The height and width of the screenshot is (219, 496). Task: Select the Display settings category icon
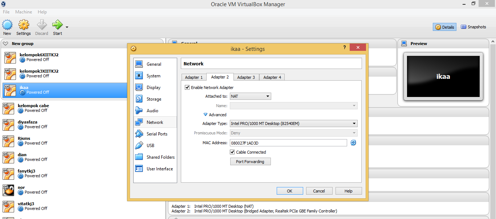click(139, 87)
